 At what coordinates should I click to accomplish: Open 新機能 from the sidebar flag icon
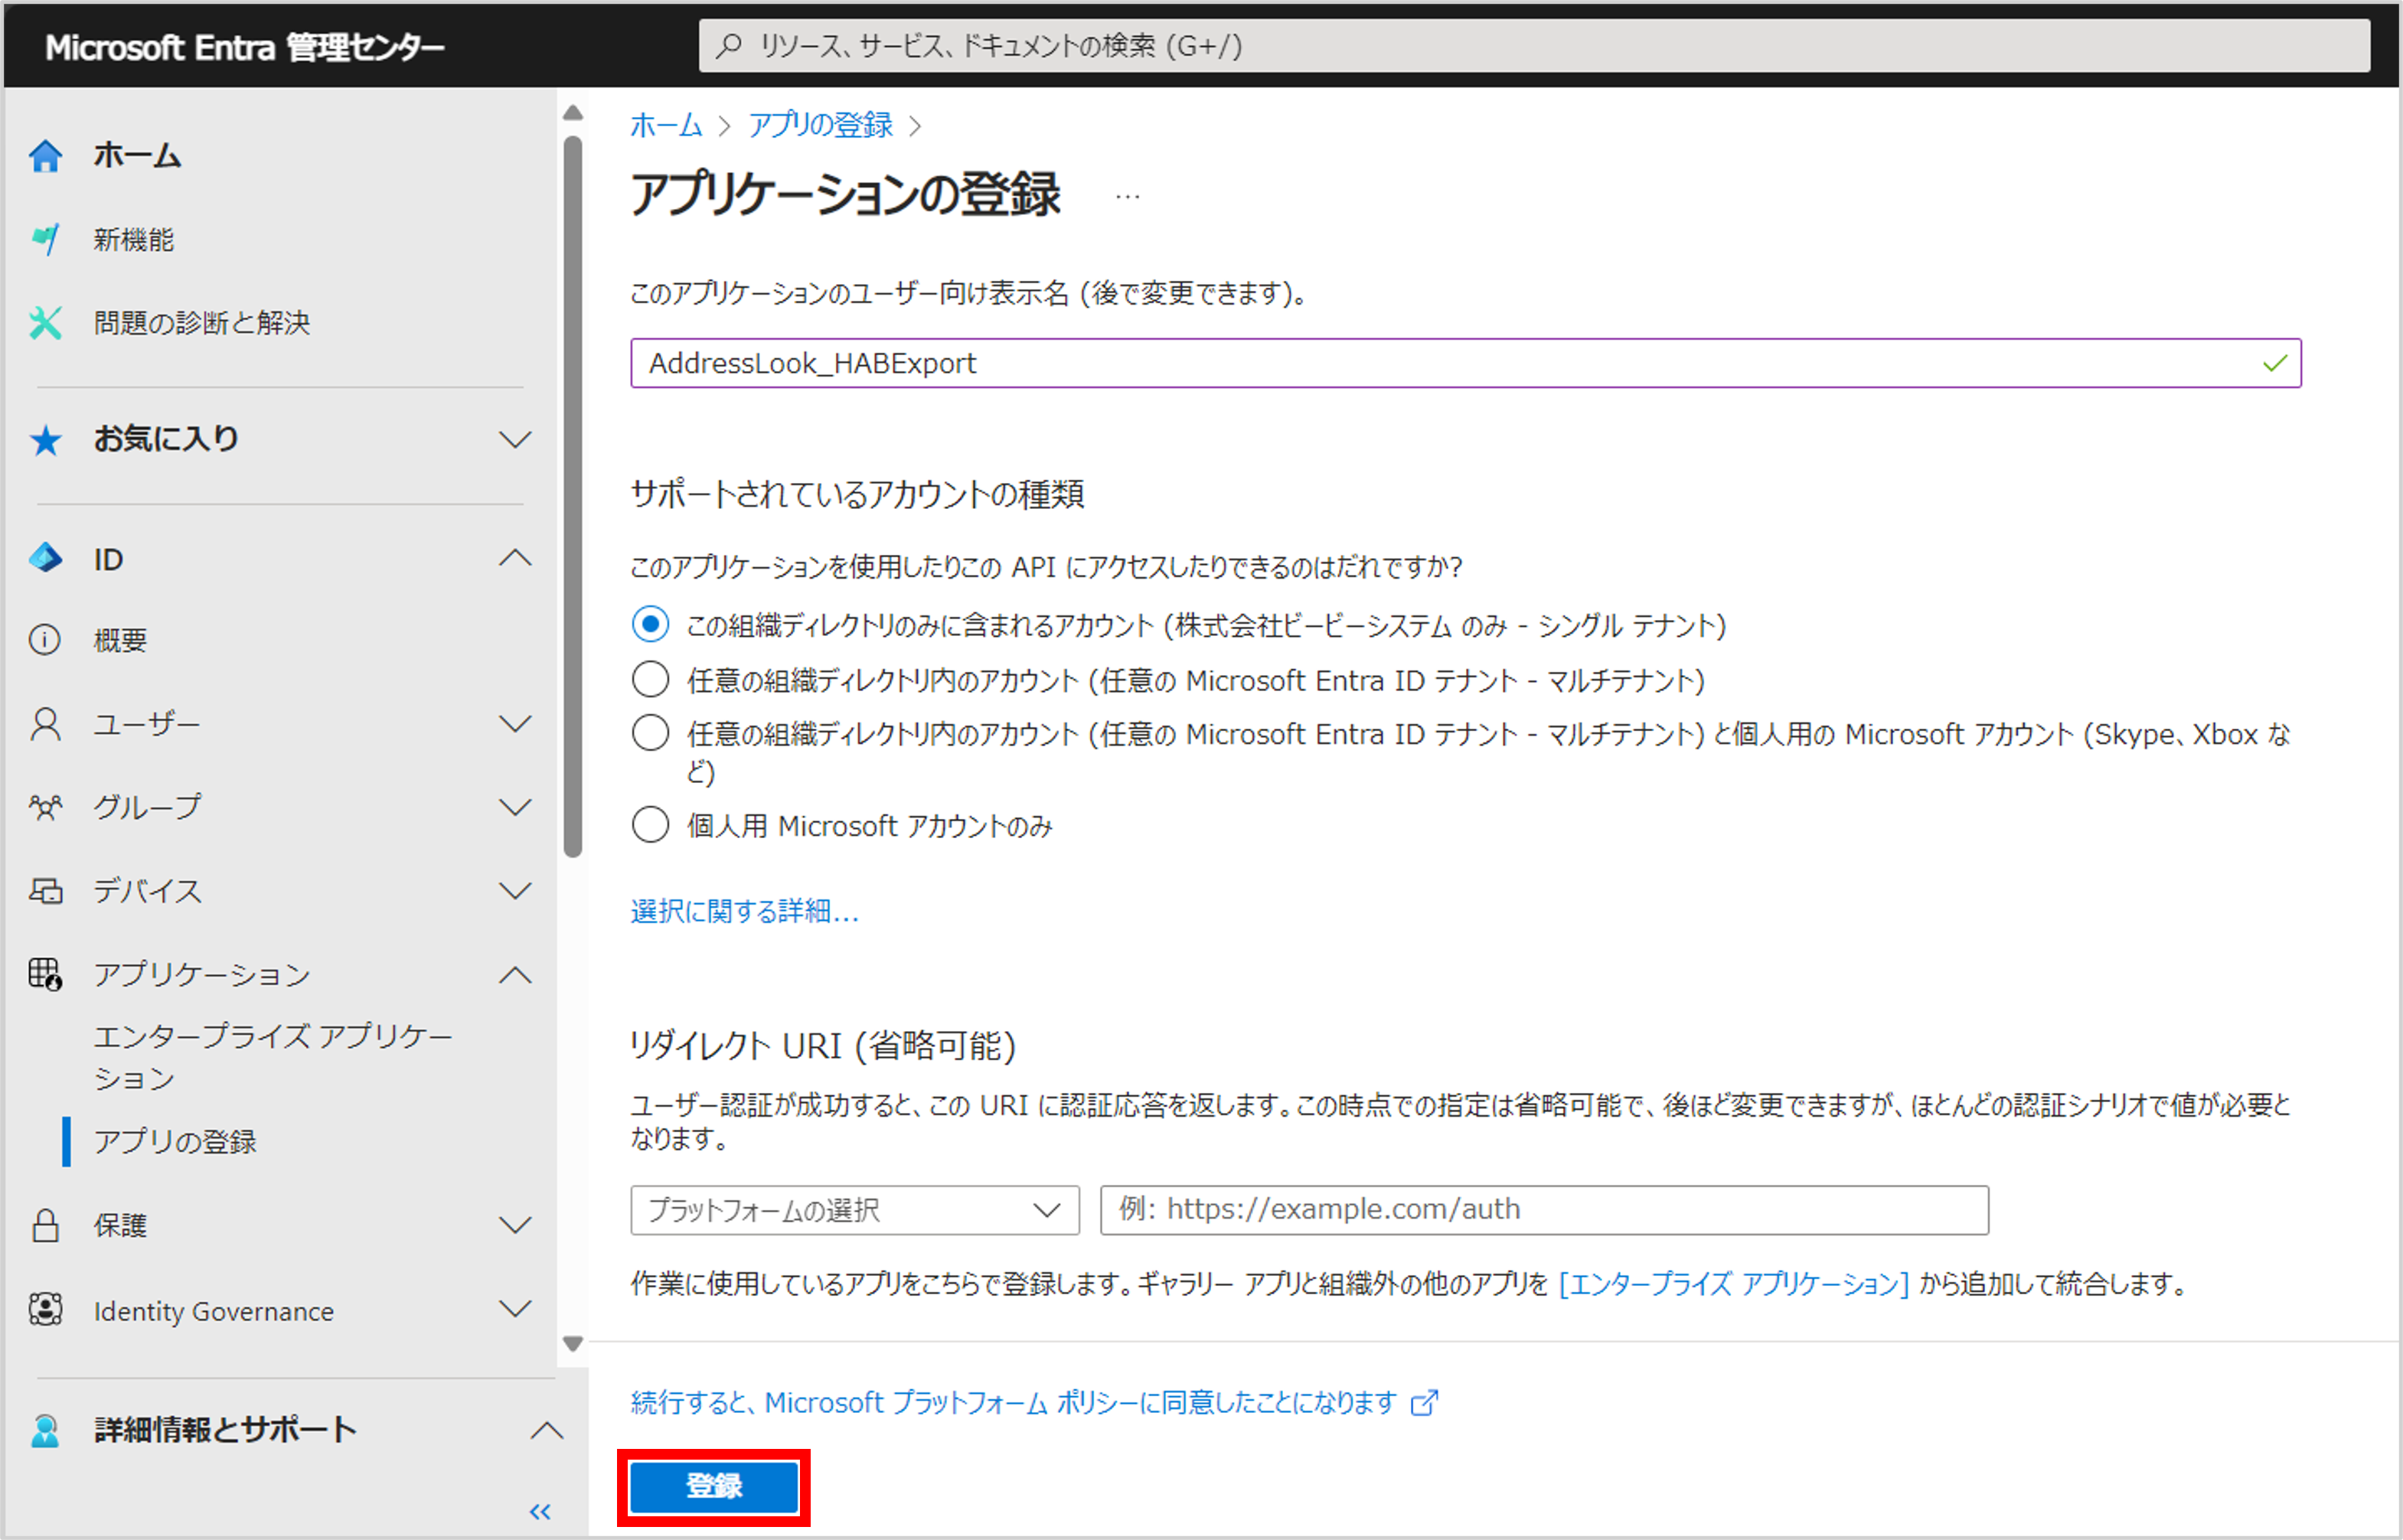(x=46, y=239)
